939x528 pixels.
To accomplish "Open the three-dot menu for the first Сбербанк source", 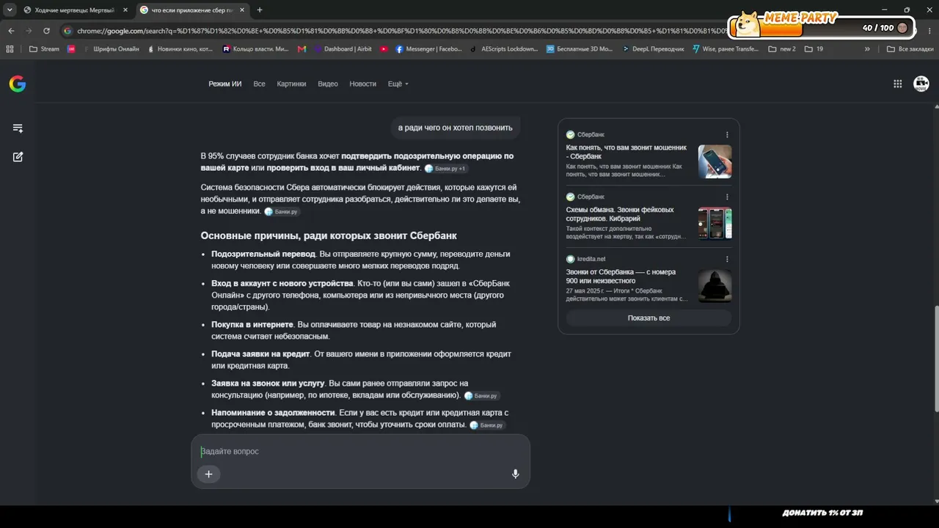I will [727, 135].
